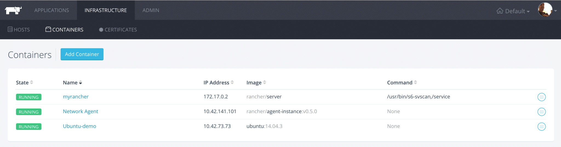
Task: Click None command in Ubuntu-demo row
Action: (393, 126)
